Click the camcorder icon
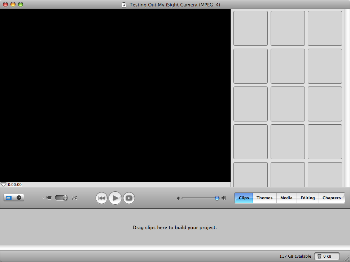This screenshot has height=262, width=350. [x=49, y=198]
